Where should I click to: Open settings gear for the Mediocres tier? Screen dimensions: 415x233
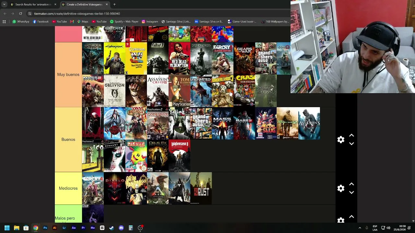pyautogui.click(x=341, y=188)
